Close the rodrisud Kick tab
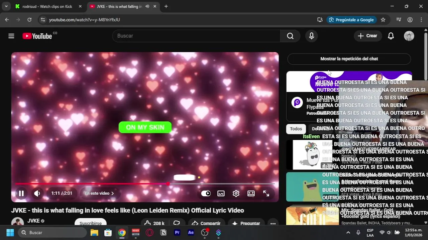This screenshot has height=240, width=428. [x=80, y=6]
